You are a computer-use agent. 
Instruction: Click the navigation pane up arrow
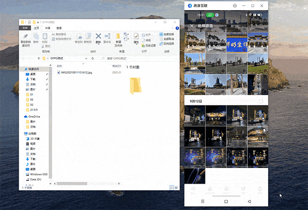[51, 65]
